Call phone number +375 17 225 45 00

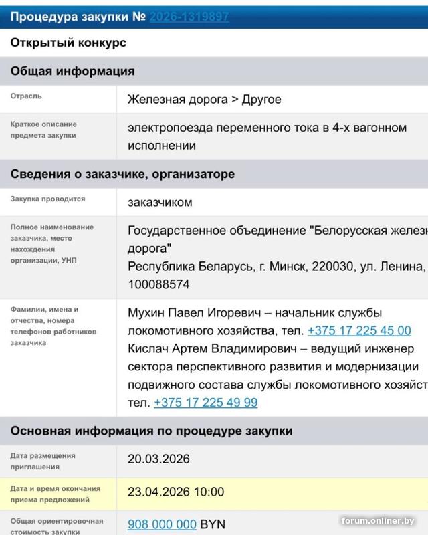359,330
